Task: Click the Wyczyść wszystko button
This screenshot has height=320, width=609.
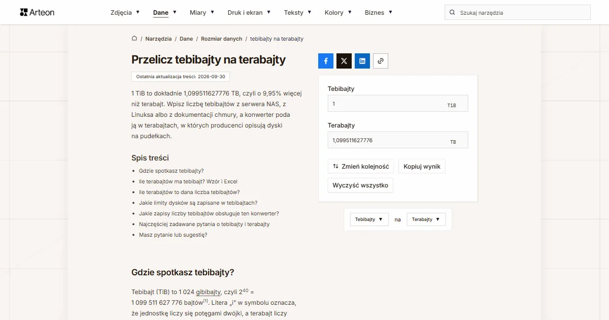Action: (x=360, y=185)
